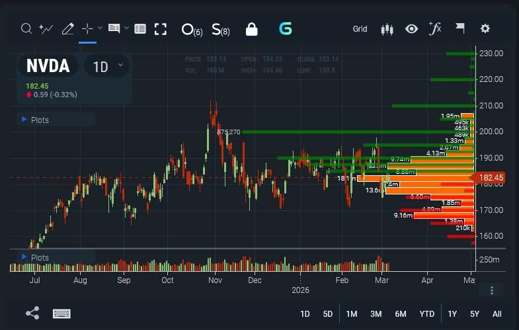The image size is (519, 330).
Task: Open the S(8) studies menu
Action: tap(221, 30)
